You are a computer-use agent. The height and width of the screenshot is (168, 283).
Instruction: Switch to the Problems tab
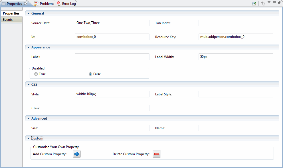(44, 4)
